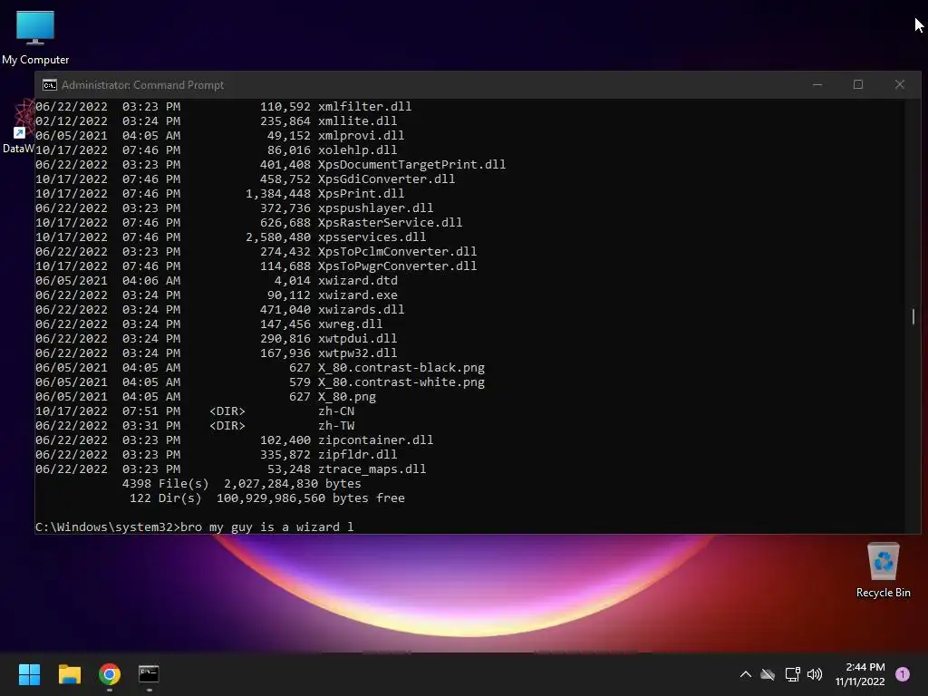Click the xwtpdui.dll entry
928x696 pixels.
357,339
